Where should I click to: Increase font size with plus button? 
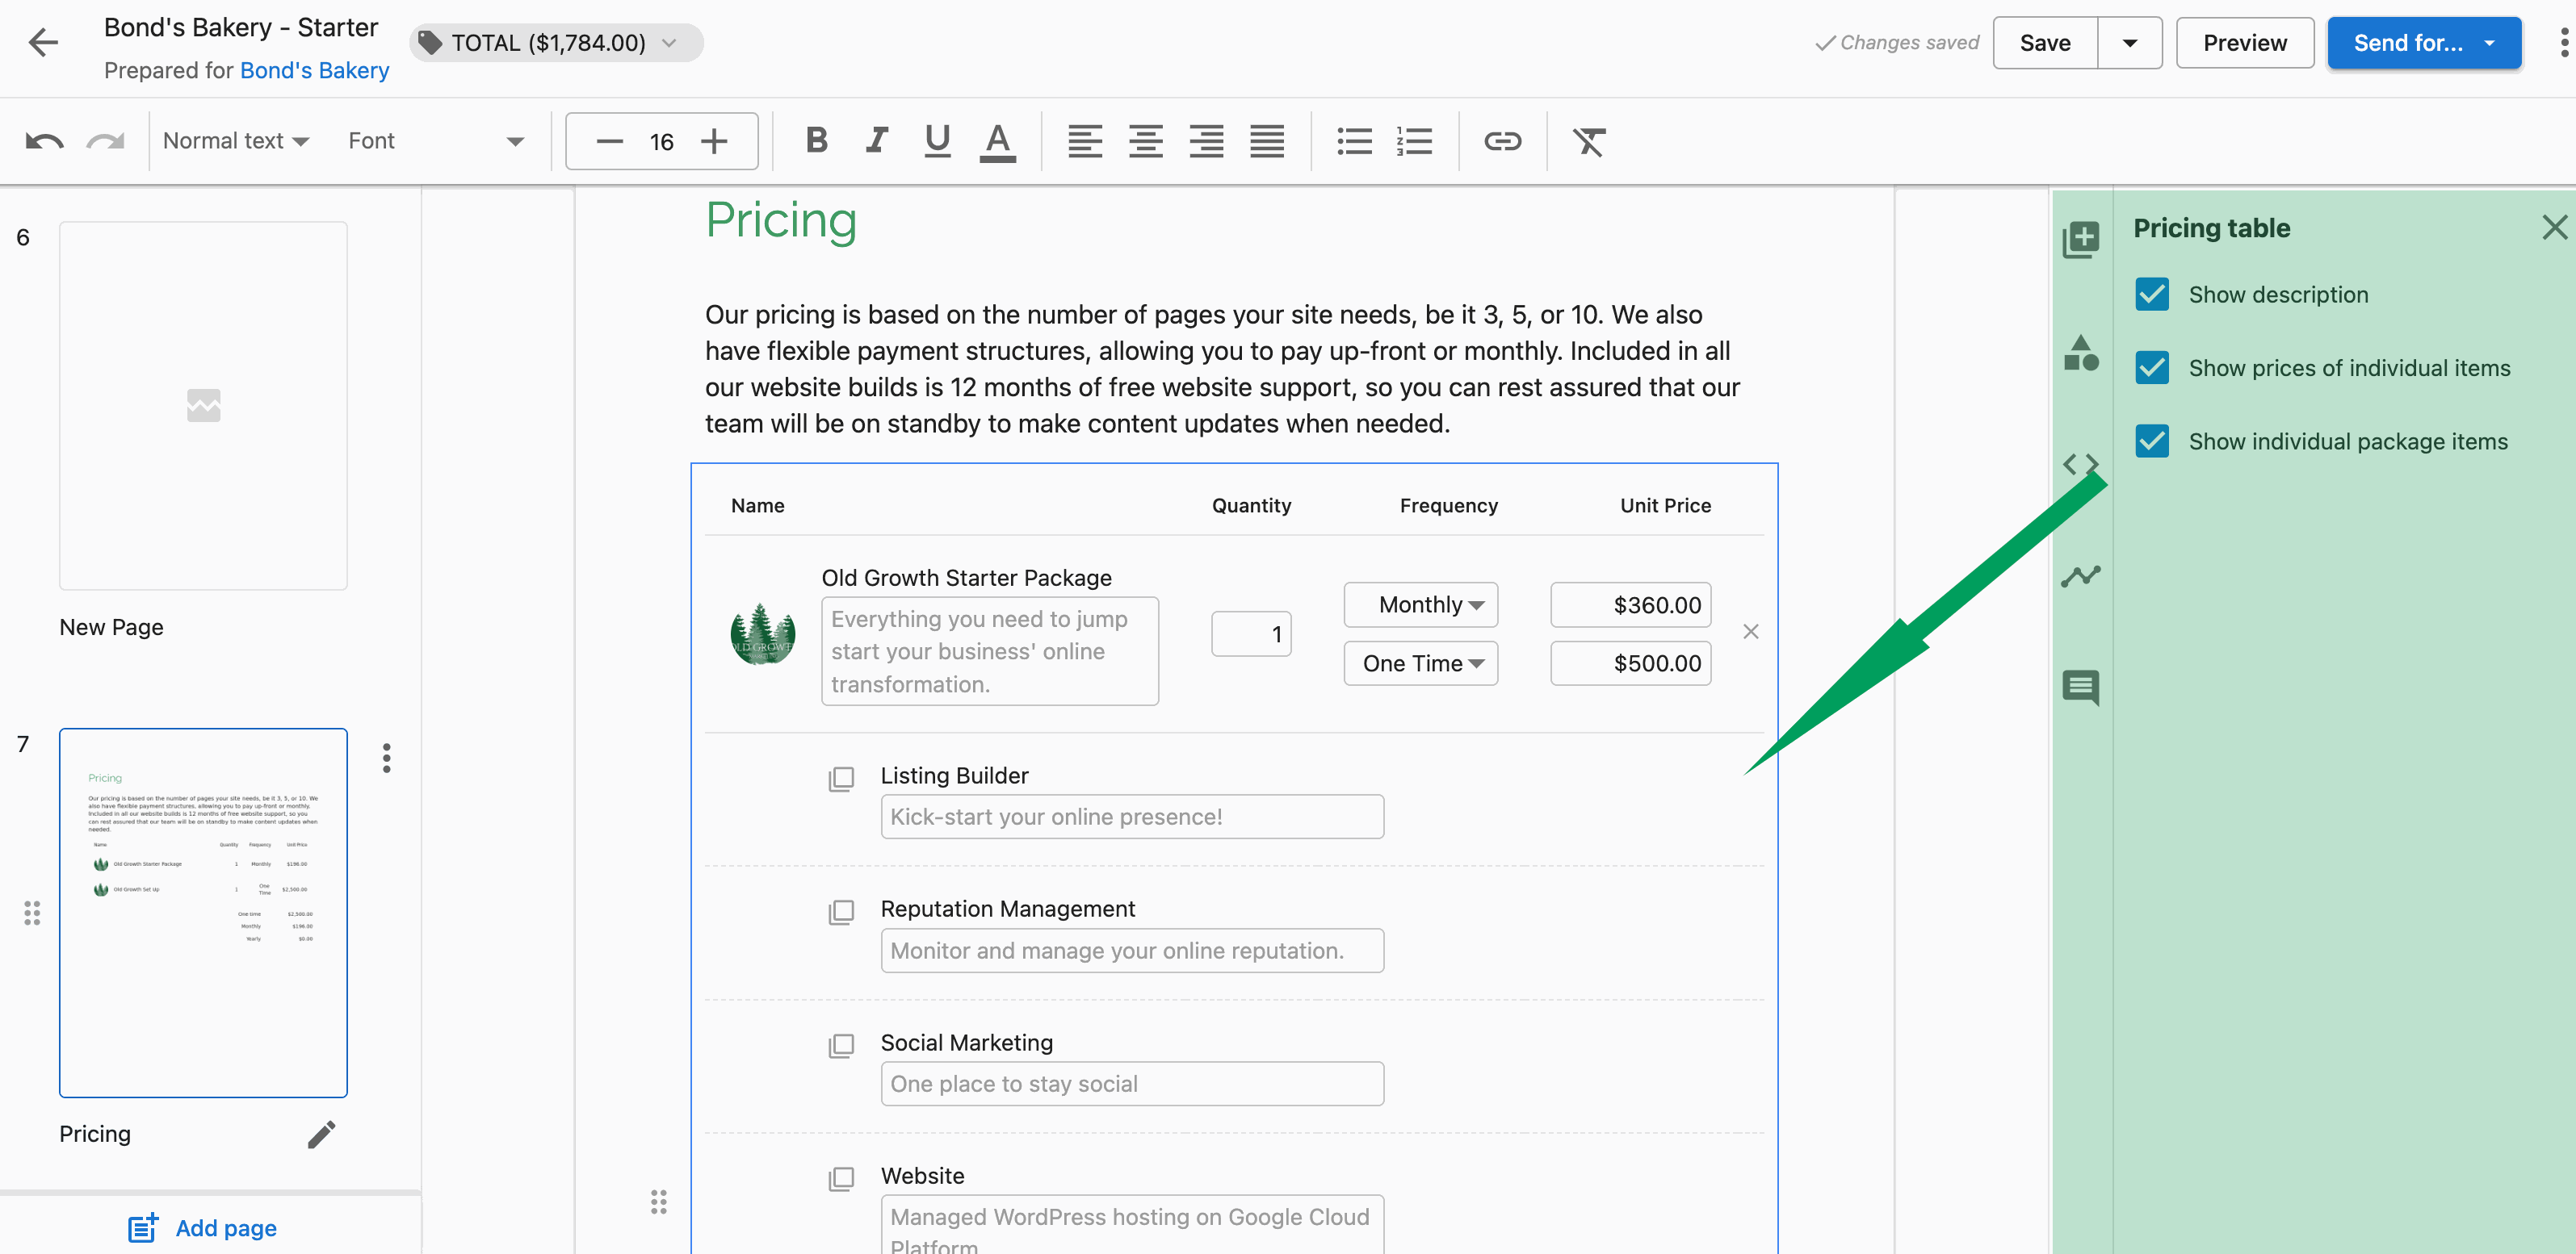pyautogui.click(x=714, y=142)
